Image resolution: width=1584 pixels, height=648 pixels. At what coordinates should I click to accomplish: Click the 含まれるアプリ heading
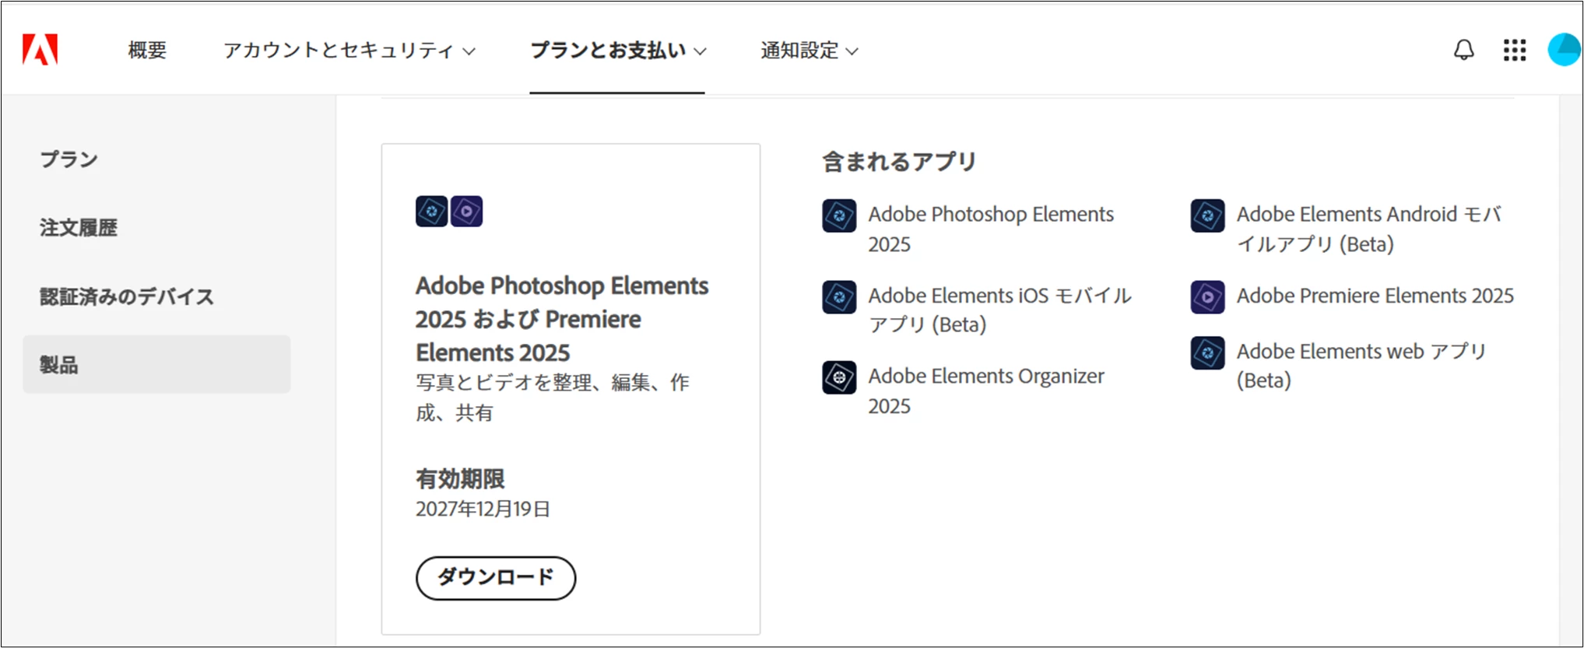pos(899,162)
